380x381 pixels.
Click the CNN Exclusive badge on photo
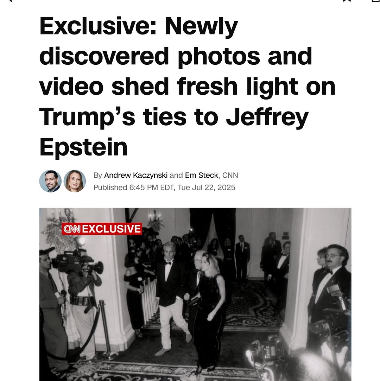pos(102,229)
